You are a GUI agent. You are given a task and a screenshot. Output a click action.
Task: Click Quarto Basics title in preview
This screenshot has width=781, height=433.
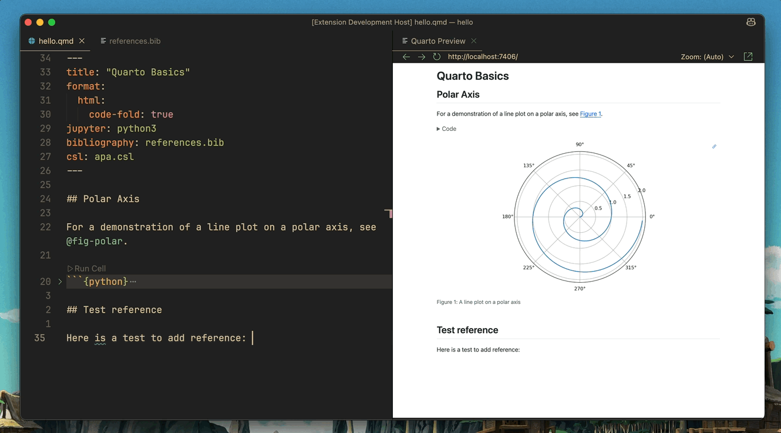(473, 76)
